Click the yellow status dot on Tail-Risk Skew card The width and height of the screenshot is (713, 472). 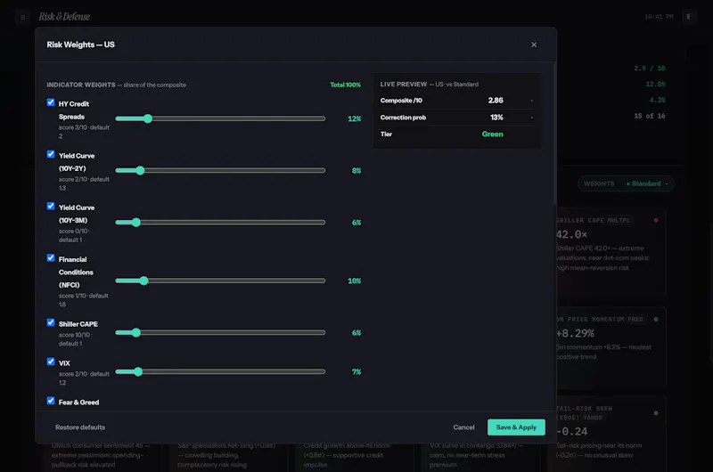click(656, 413)
